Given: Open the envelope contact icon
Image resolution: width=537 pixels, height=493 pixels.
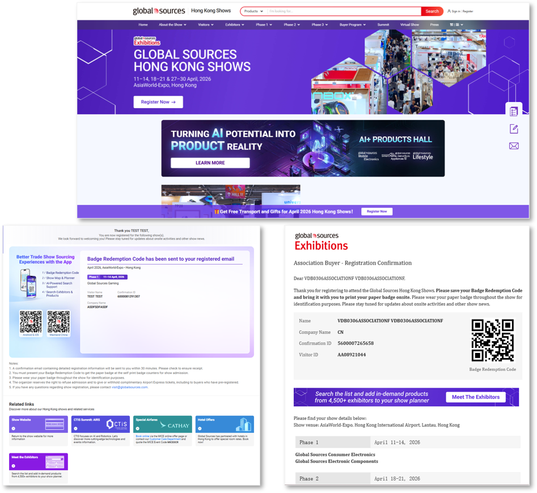Looking at the screenshot, I should 514,146.
